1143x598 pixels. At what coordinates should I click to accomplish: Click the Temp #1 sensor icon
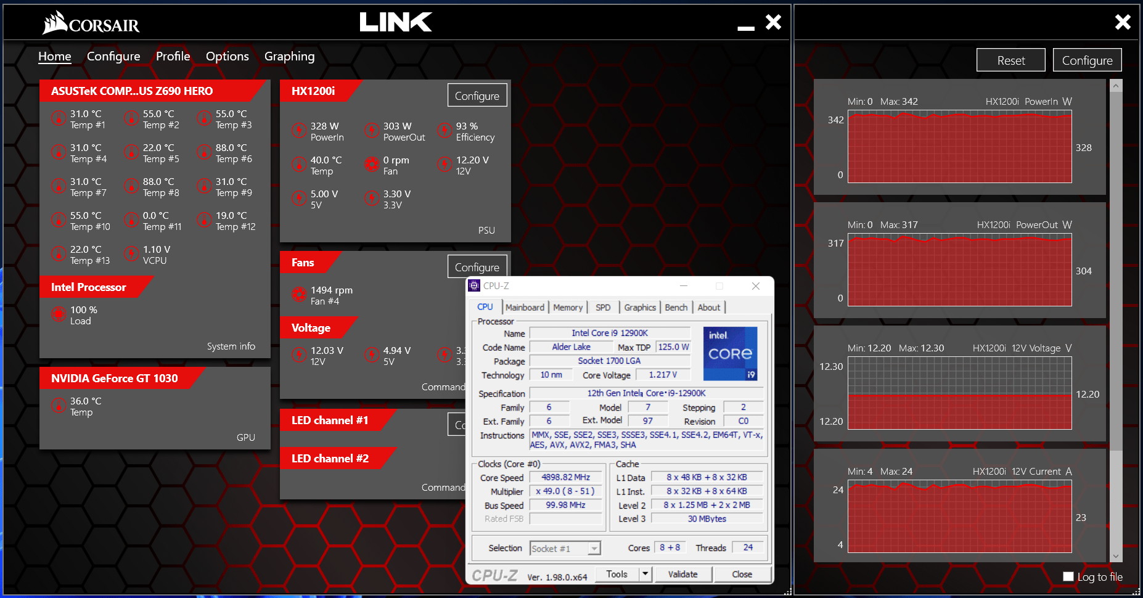(x=59, y=118)
